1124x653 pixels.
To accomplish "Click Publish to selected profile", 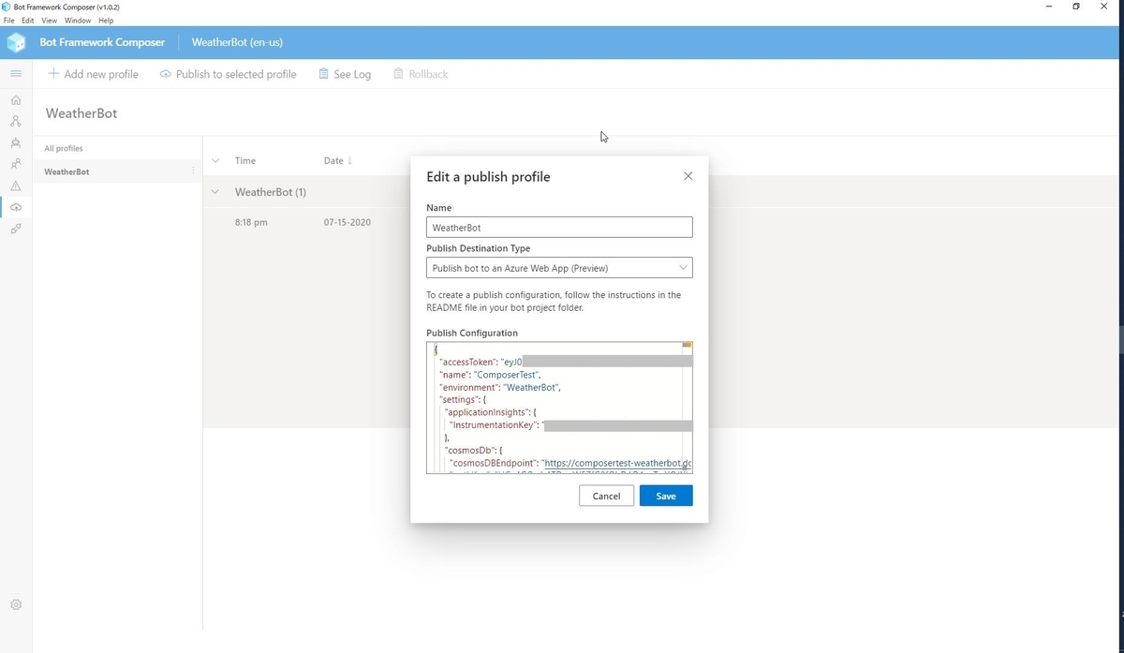I will coord(228,74).
